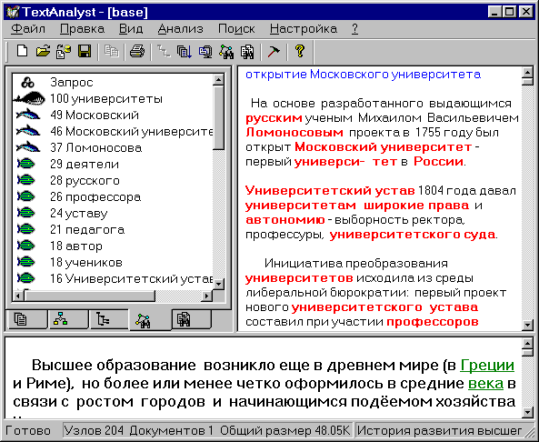Click the Print toolbar icon
This screenshot has height=442, width=539.
[x=137, y=52]
